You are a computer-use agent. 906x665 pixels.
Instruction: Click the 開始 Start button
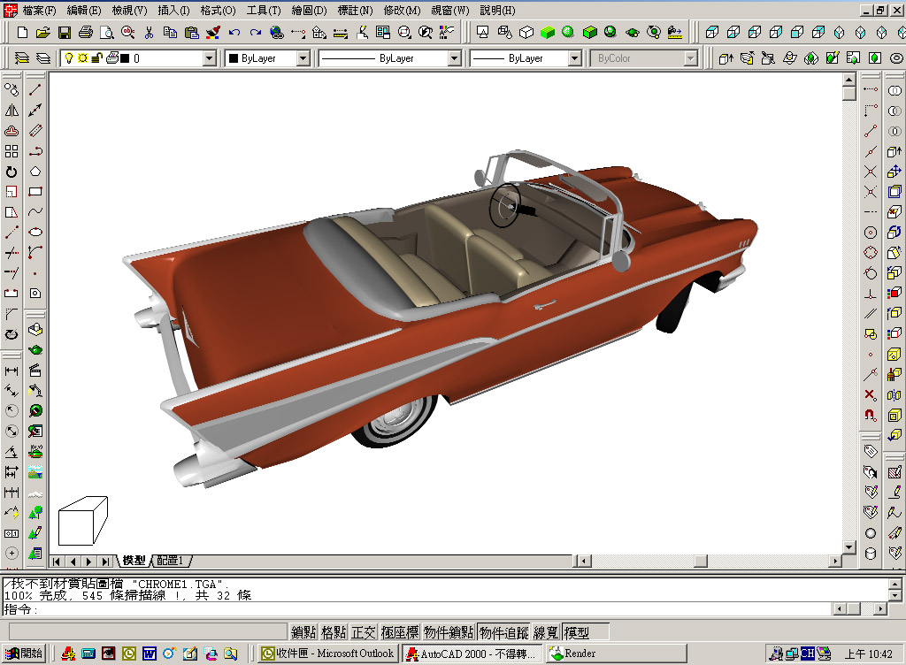pos(25,654)
